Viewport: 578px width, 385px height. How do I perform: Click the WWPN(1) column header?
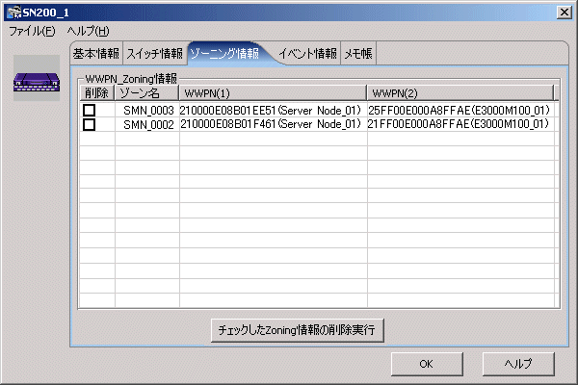click(273, 92)
